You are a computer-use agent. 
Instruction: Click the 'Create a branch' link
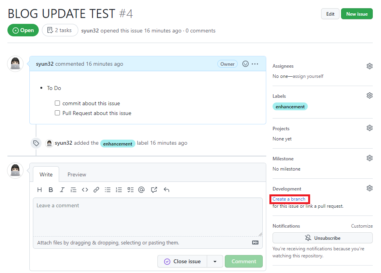tap(289, 199)
